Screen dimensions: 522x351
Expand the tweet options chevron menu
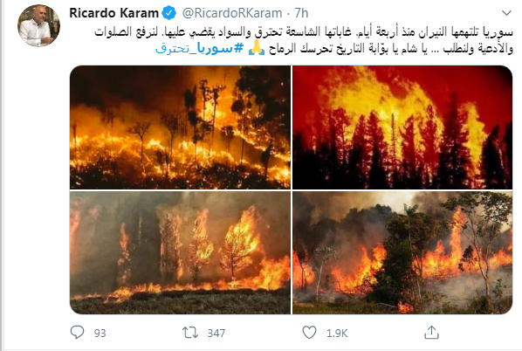point(506,13)
